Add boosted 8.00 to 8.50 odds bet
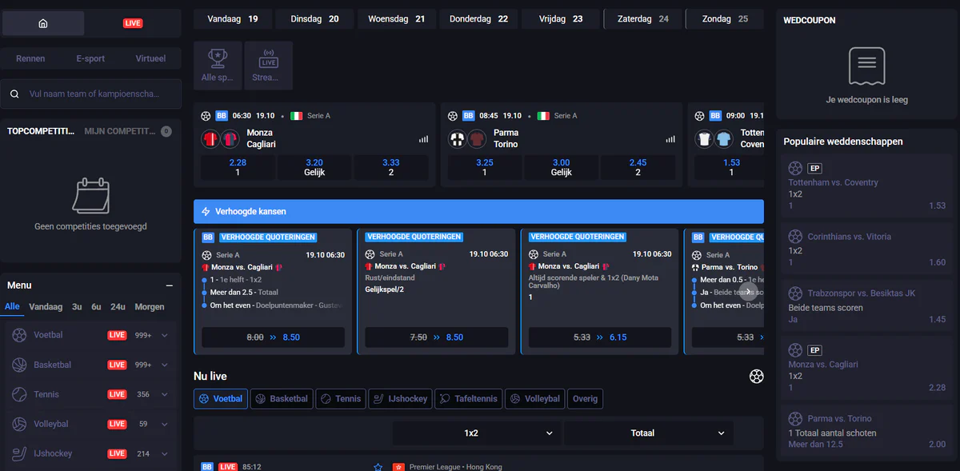Screen dimensions: 960x471 tap(273, 337)
